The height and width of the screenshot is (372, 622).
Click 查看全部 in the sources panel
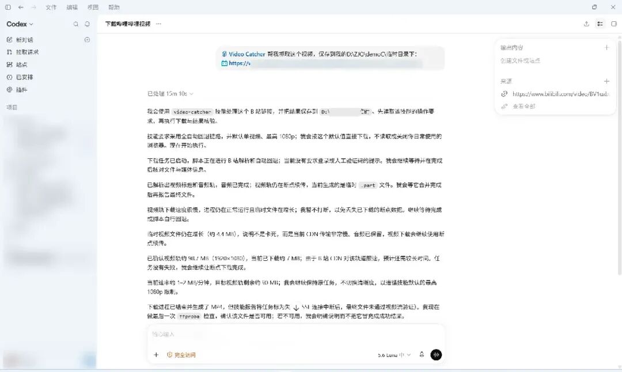518,107
